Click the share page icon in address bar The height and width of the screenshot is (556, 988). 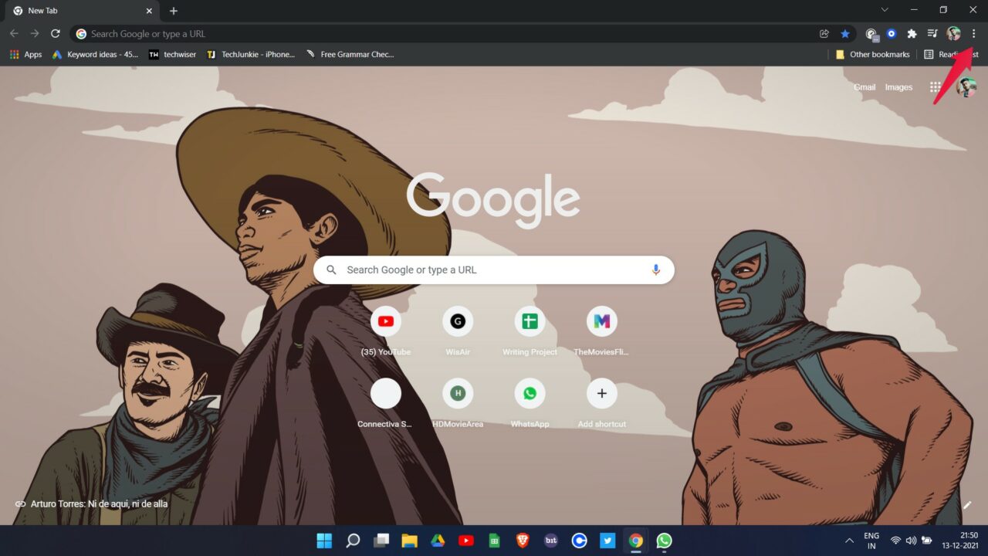(824, 34)
